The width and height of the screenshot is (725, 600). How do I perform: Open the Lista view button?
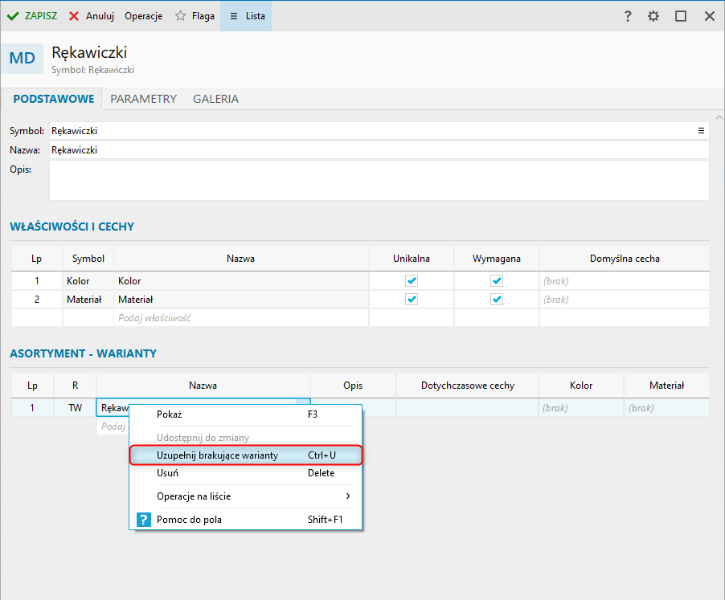[246, 16]
